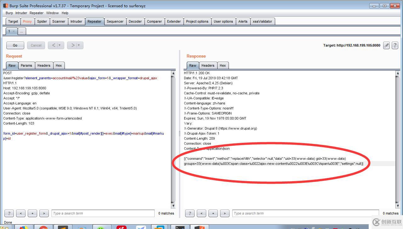Open the User options tab
The height and width of the screenshot is (229, 403).
coord(223,21)
